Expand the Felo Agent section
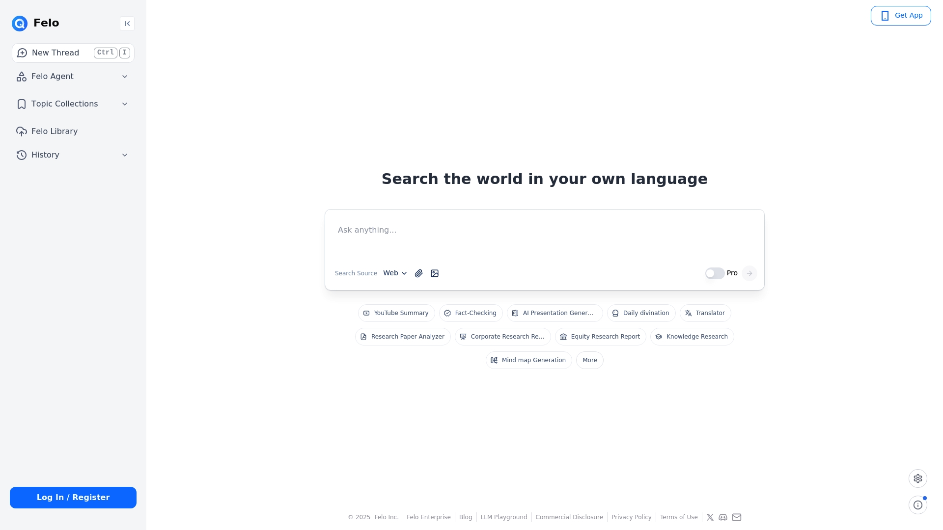Viewport: 943px width, 530px height. [x=73, y=77]
